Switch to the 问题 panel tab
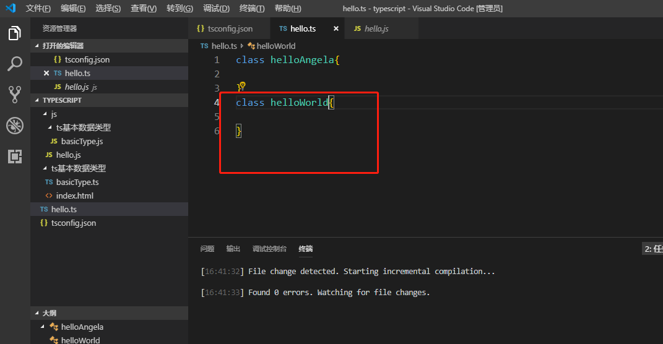This screenshot has width=663, height=344. (207, 249)
